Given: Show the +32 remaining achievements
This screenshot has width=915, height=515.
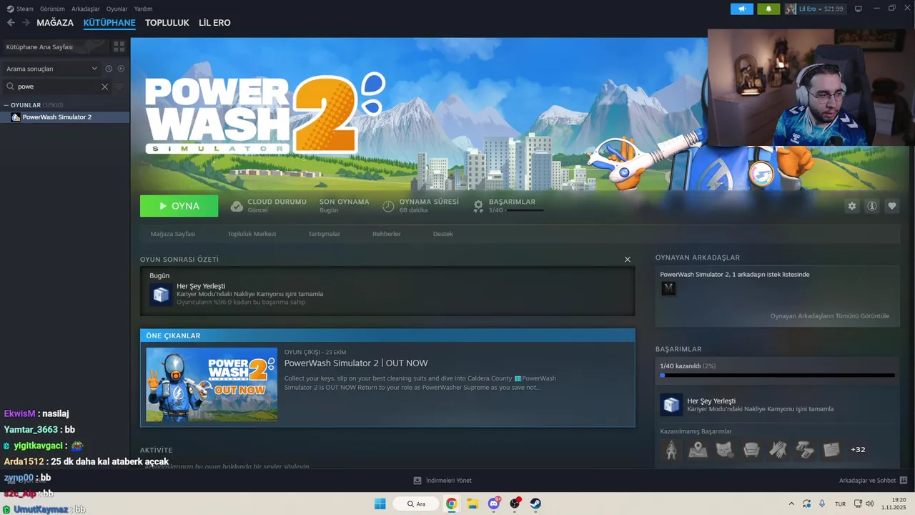Looking at the screenshot, I should point(858,449).
